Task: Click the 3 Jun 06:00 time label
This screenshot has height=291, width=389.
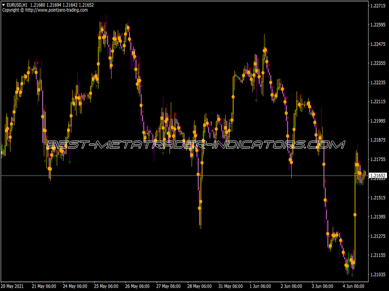Action: [322, 286]
